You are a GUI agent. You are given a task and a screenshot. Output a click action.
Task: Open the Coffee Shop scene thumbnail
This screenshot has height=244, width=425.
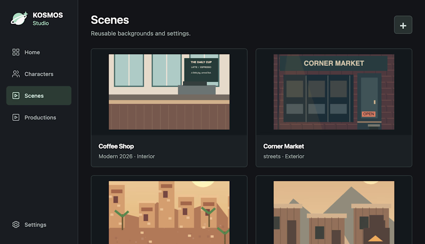pos(169,92)
